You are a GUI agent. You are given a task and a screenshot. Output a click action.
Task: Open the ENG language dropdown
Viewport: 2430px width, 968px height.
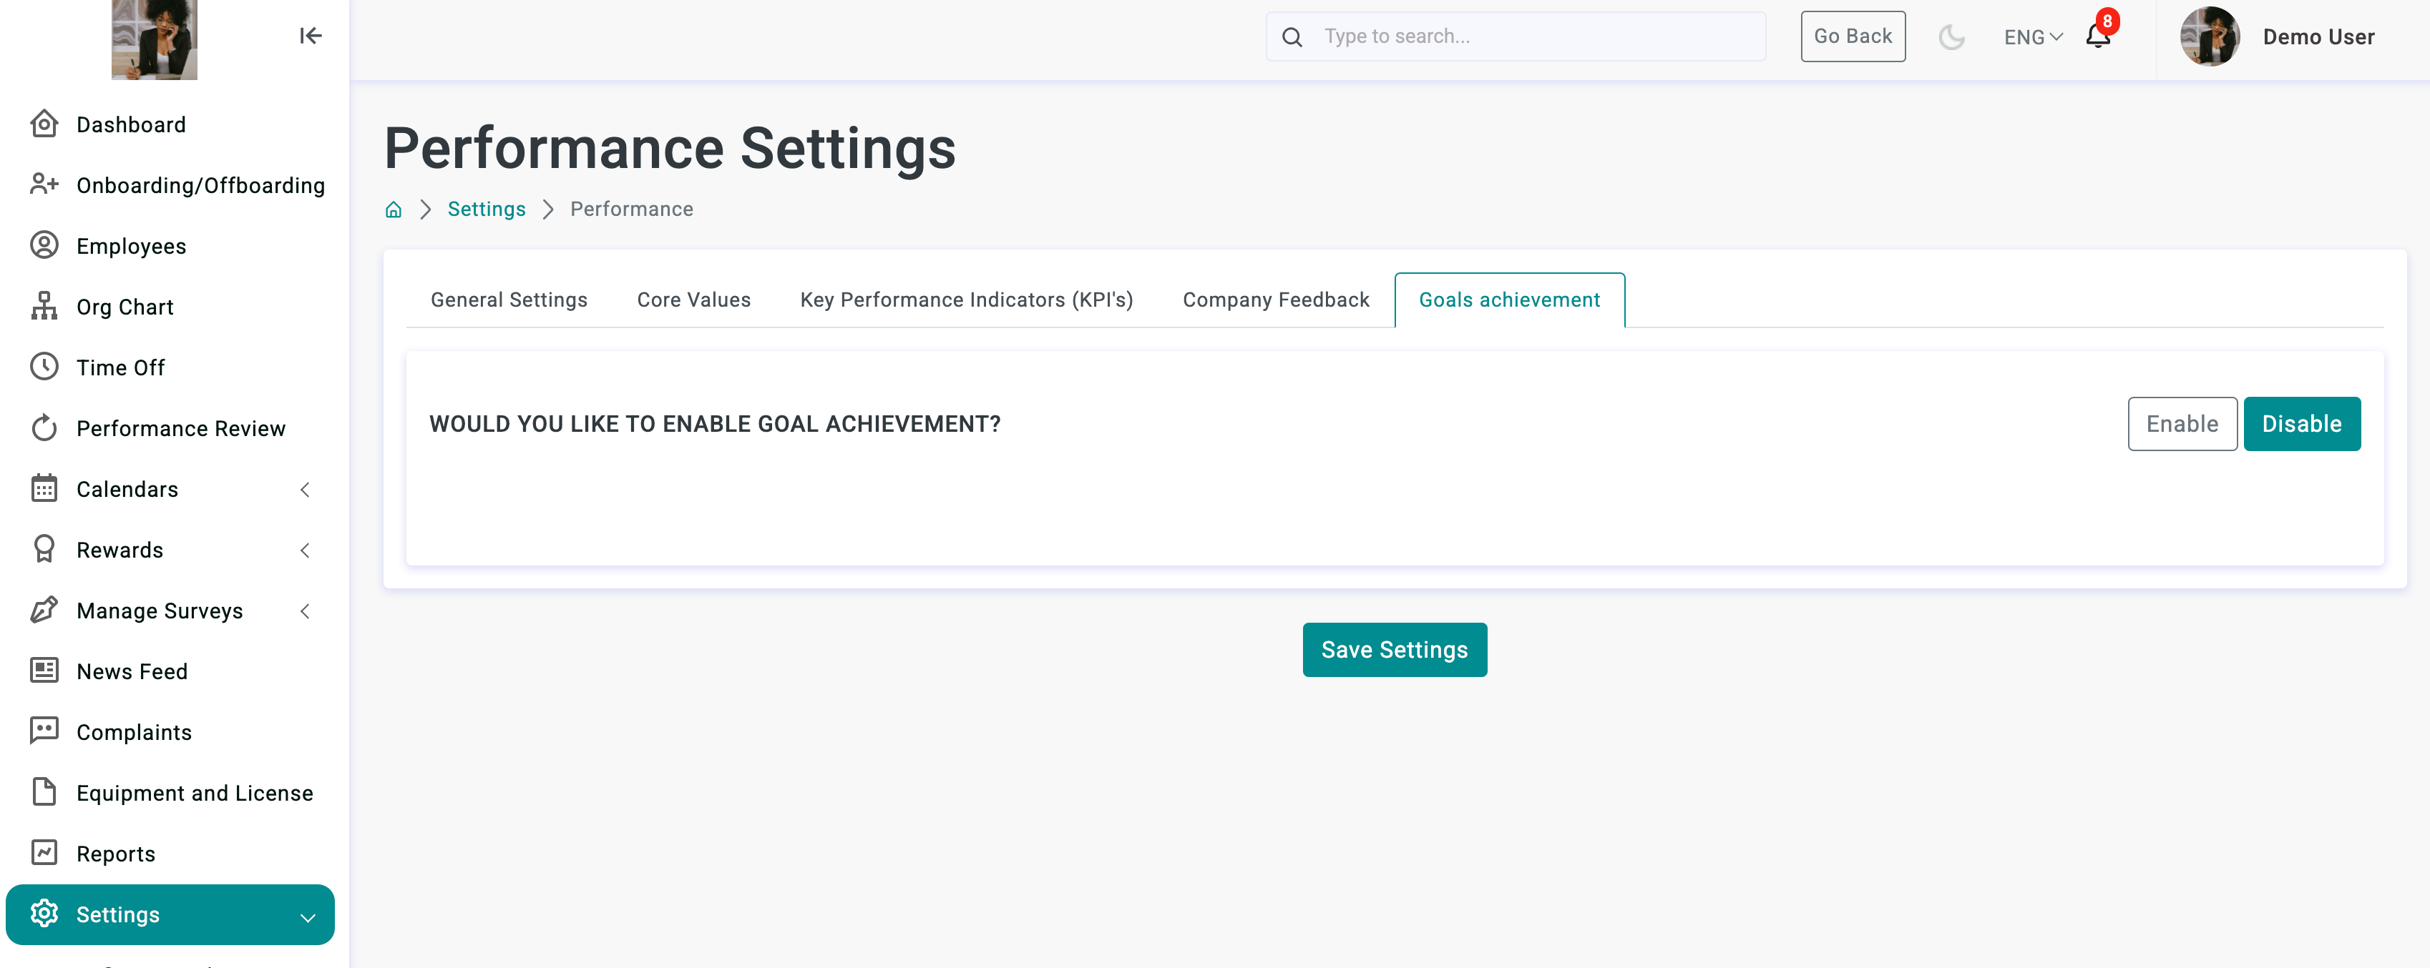pyautogui.click(x=2033, y=36)
